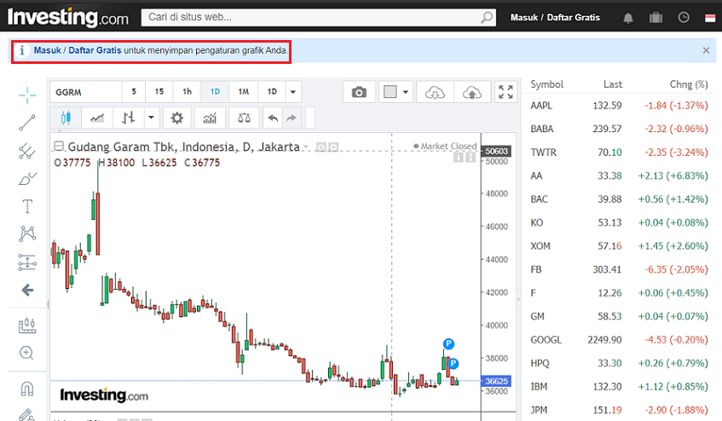The width and height of the screenshot is (722, 421).
Task: Select the GOOGL watchlist row
Action: pyautogui.click(x=620, y=340)
